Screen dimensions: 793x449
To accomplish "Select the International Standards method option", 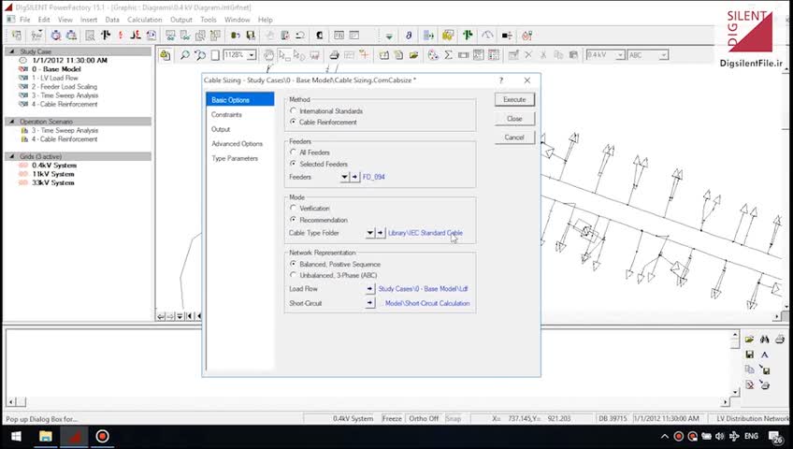I will (294, 111).
